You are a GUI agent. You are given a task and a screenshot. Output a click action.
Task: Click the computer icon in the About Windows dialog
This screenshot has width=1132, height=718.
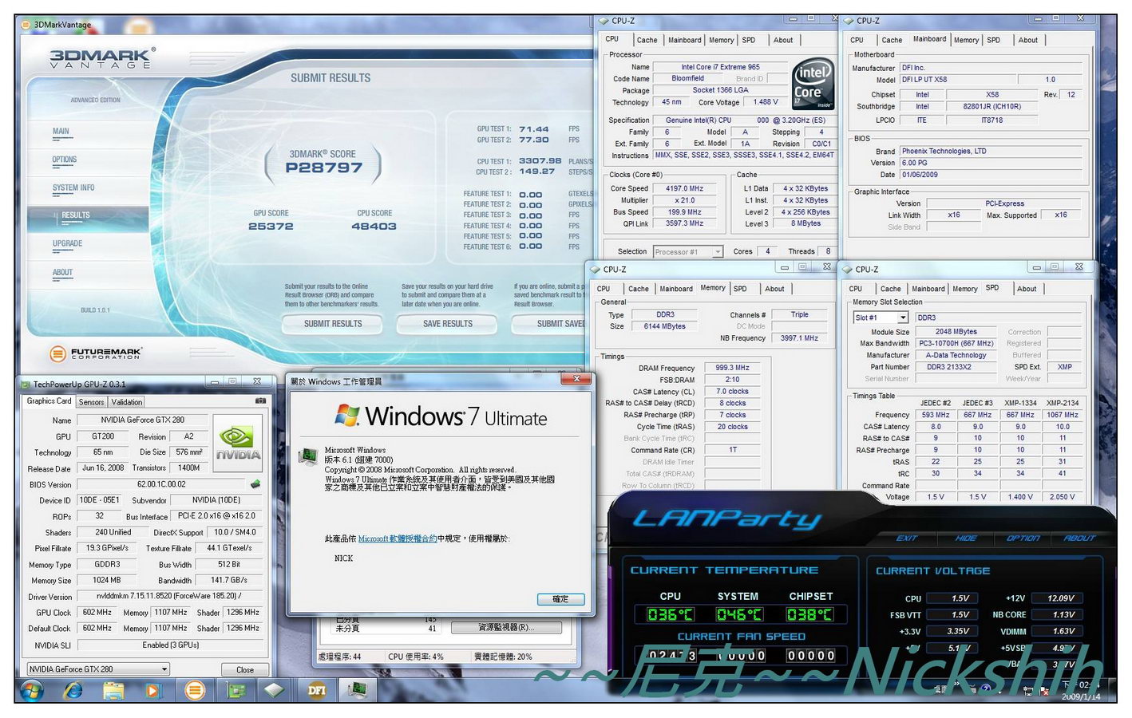(x=307, y=456)
